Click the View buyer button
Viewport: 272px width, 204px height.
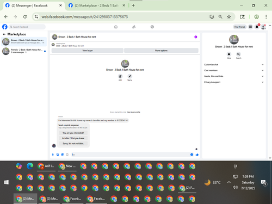pos(88,51)
